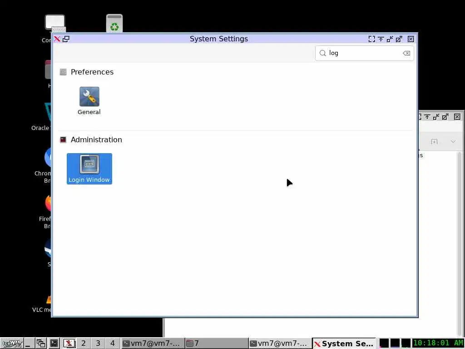Click the Oracle desktop shortcut label
The height and width of the screenshot is (349, 465).
(x=40, y=128)
